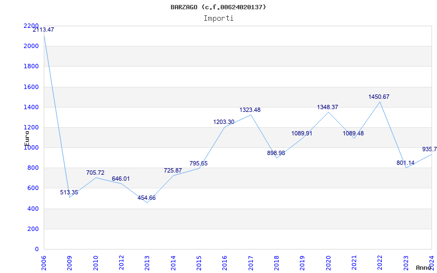This screenshot has width=437, height=273.
Task: Click the 935.7 data label
Action: (x=429, y=149)
